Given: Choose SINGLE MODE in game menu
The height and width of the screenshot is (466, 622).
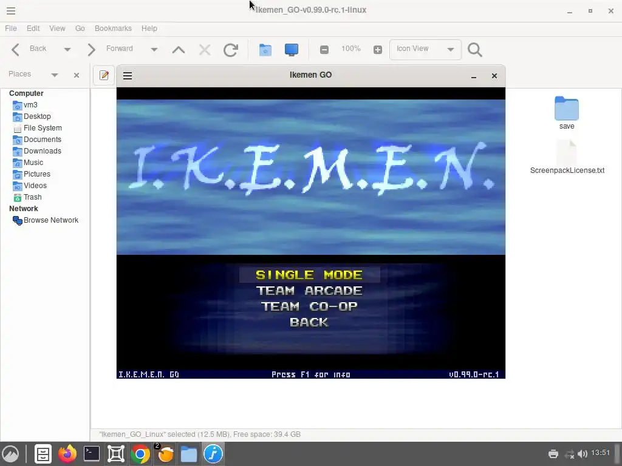Looking at the screenshot, I should point(309,275).
